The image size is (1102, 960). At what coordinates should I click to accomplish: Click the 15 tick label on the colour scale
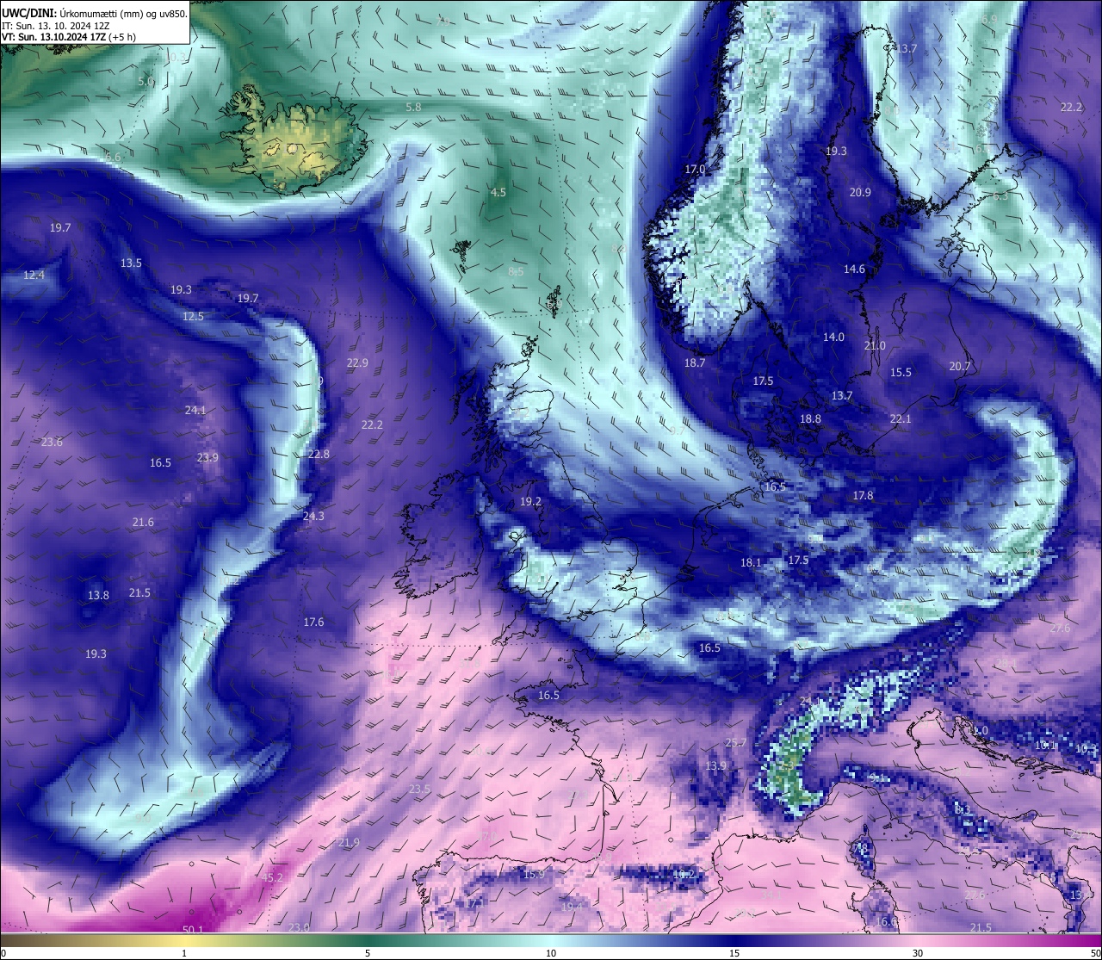(734, 953)
